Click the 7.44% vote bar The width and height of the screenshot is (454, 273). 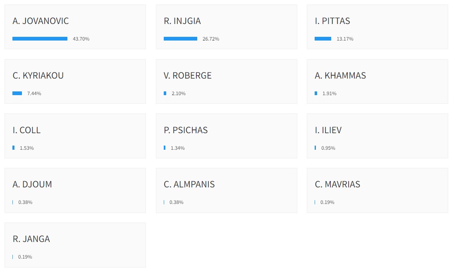coord(17,93)
